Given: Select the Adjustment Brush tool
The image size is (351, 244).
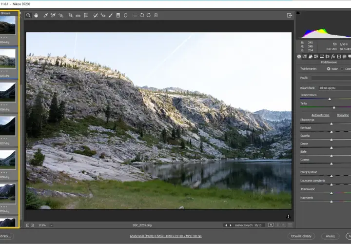Looking at the screenshot, I should pyautogui.click(x=111, y=15).
